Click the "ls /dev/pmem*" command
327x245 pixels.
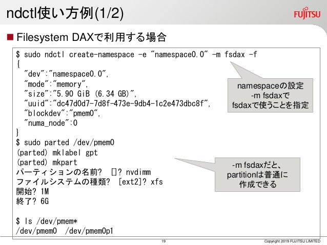point(47,221)
